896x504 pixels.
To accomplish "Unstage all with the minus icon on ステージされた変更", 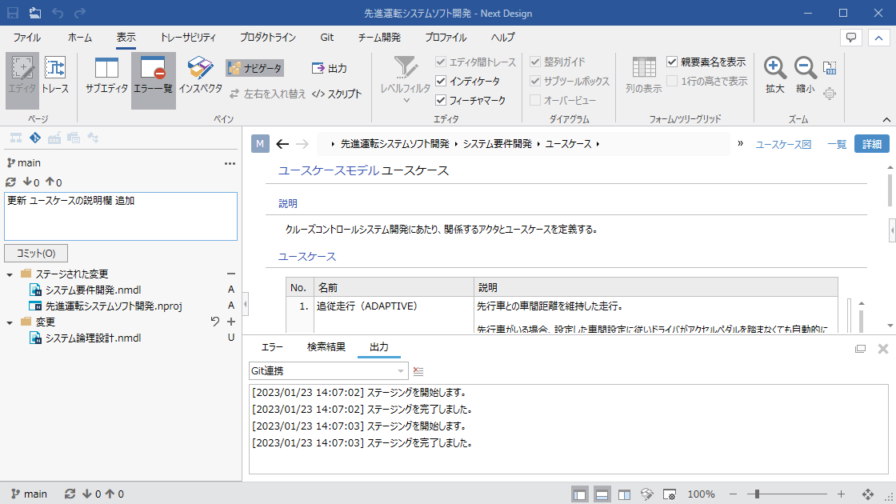I will click(x=231, y=274).
